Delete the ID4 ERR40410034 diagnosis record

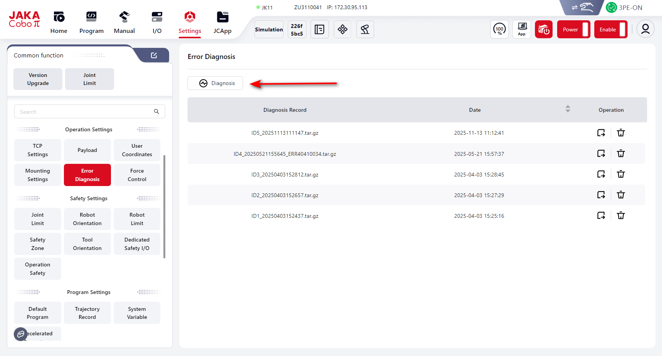(x=621, y=154)
